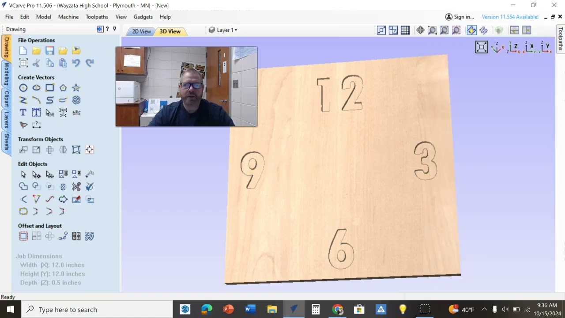Open the Toolpaths side tab
565x318 pixels.
point(561,39)
